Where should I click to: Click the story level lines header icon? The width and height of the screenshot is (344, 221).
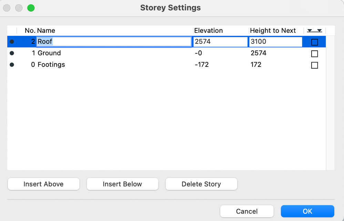click(314, 31)
